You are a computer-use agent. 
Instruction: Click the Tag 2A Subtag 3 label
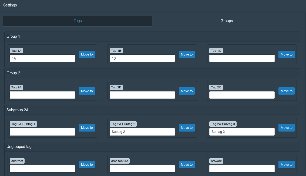click(223, 124)
